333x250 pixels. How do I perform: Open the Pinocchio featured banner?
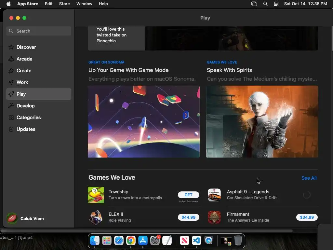(203, 38)
